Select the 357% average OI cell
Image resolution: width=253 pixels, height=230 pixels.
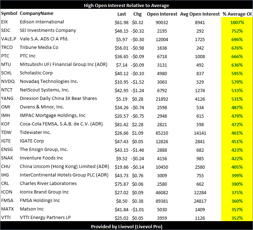[x=237, y=210]
